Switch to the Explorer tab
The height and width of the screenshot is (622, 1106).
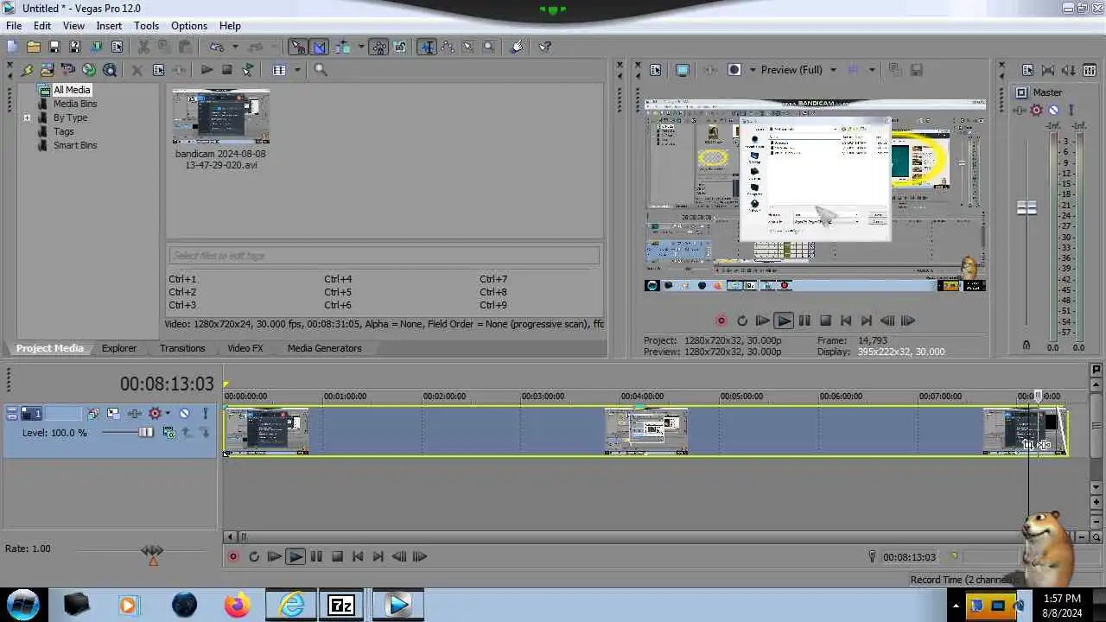pos(119,348)
